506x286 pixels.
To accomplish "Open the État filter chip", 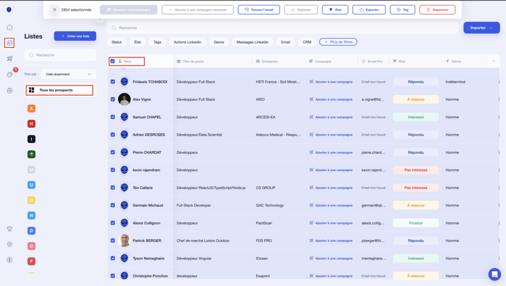I will (x=137, y=42).
